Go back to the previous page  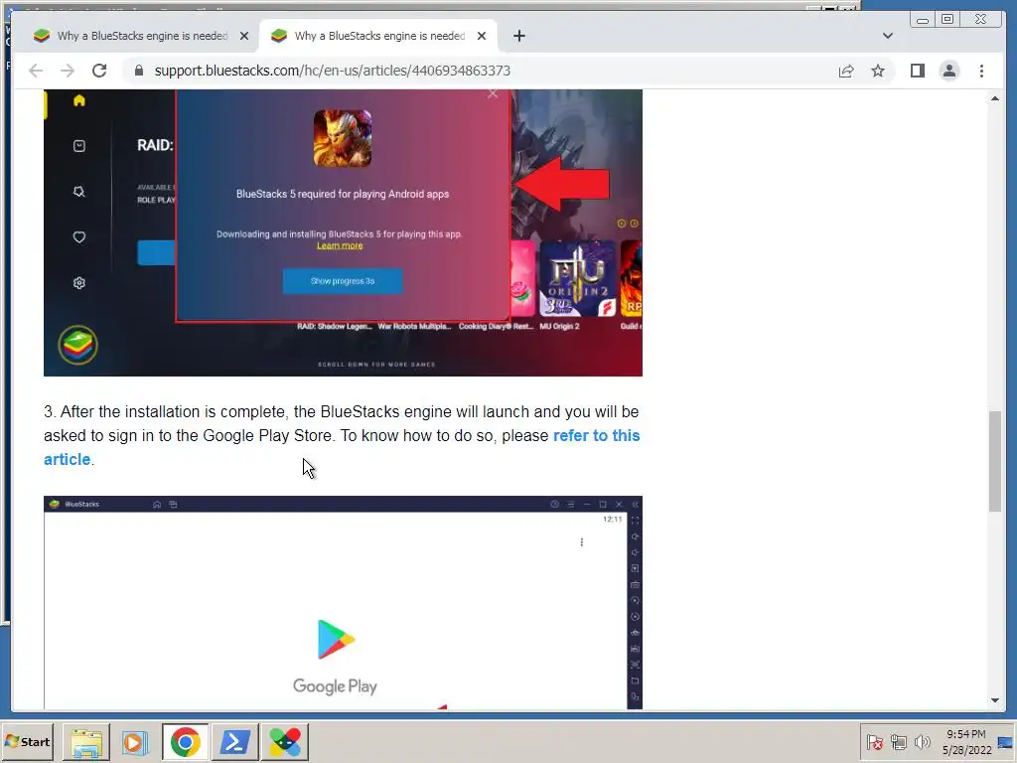tap(36, 71)
